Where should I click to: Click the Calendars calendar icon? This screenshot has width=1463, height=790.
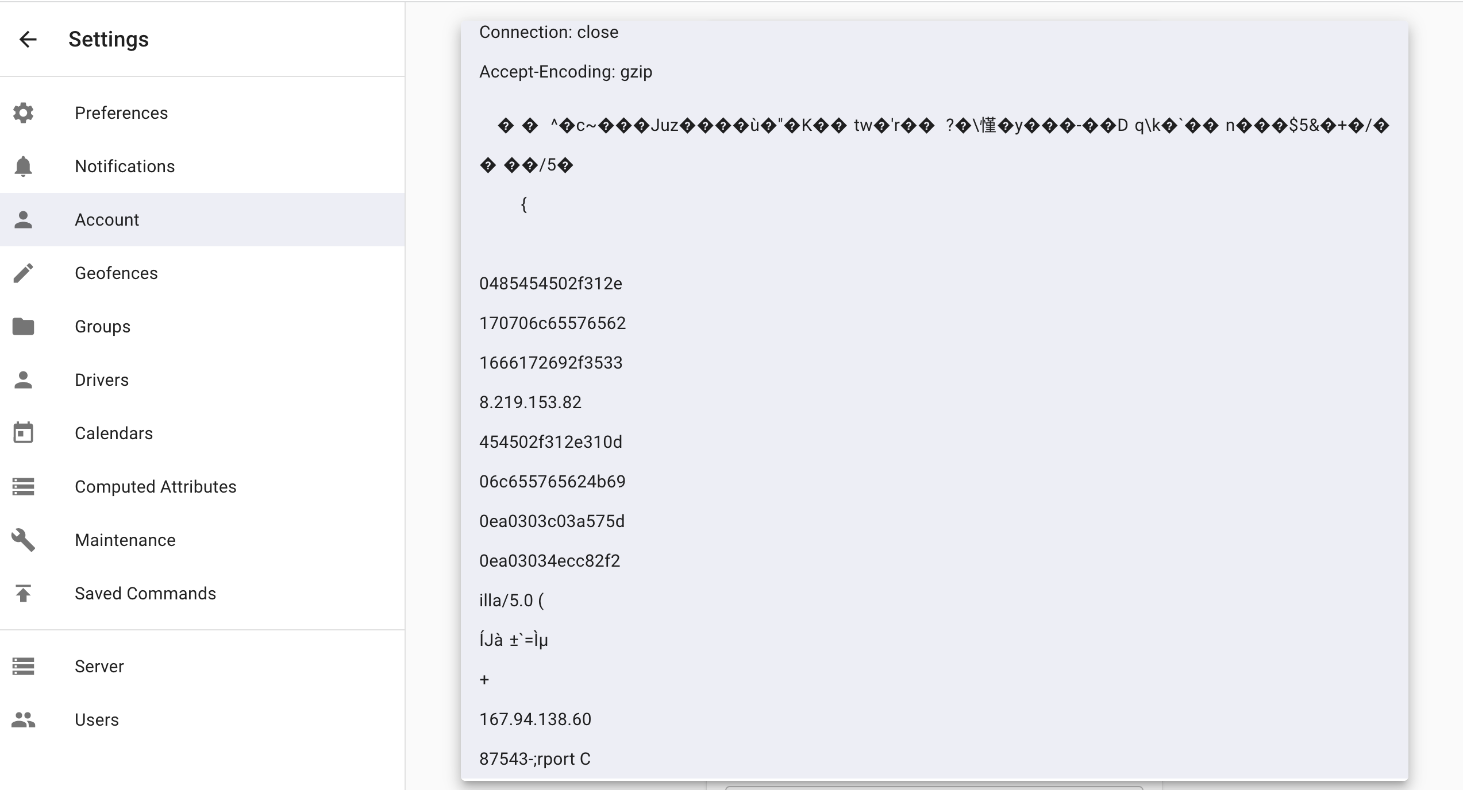pyautogui.click(x=24, y=433)
